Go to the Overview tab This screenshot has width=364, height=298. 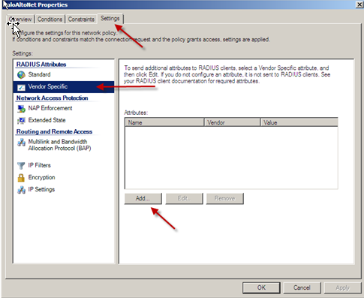20,20
